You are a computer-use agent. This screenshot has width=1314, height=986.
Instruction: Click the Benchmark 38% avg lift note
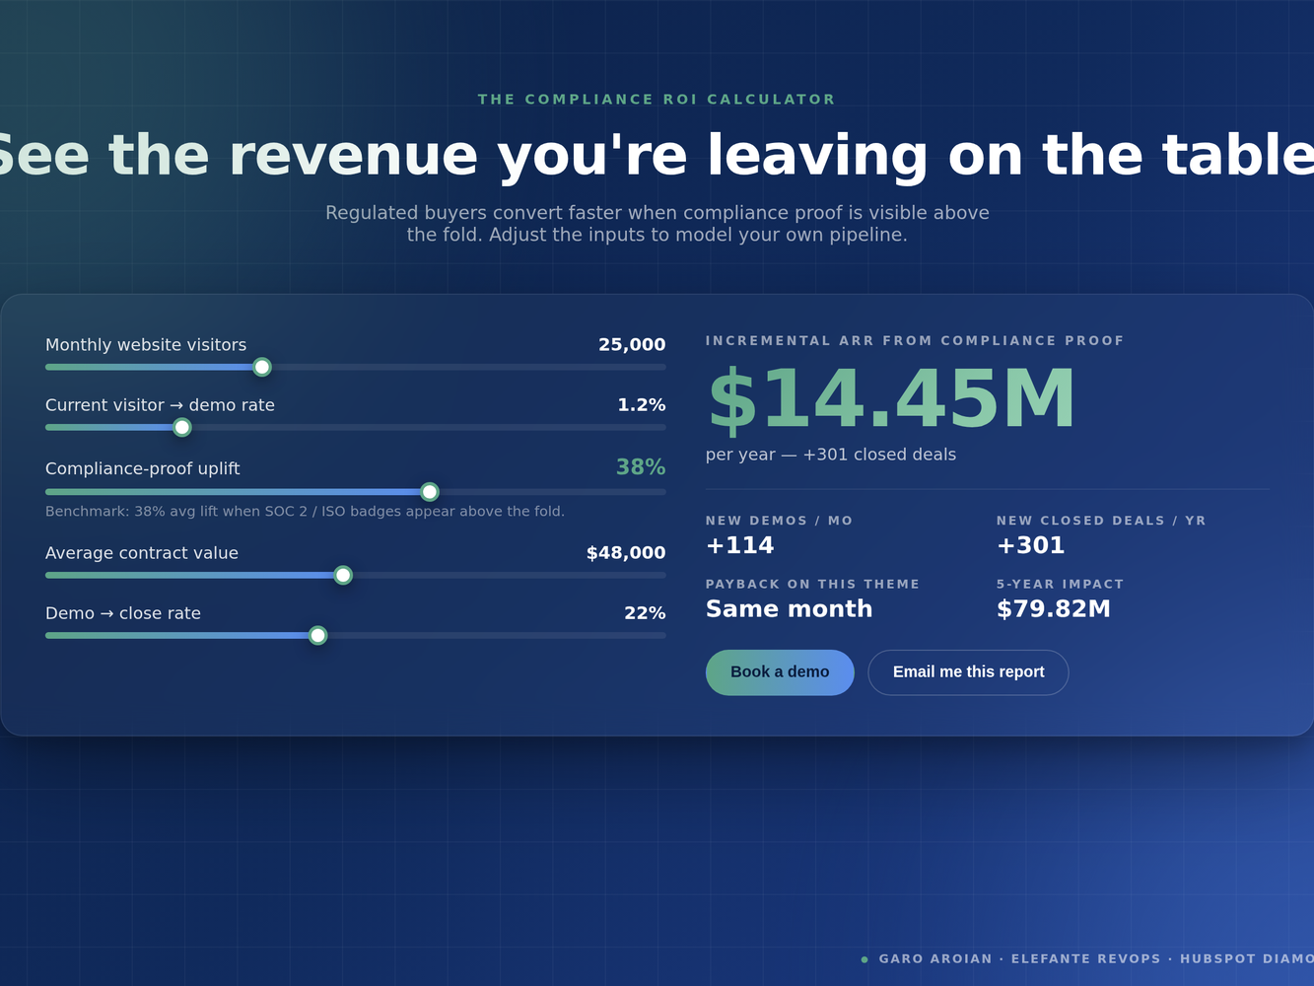[x=306, y=512]
